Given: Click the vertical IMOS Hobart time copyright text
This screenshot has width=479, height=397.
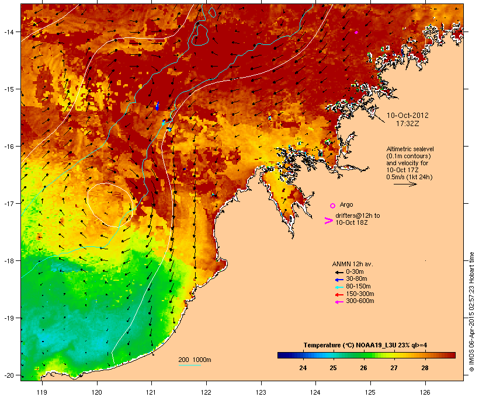Looking at the screenshot, I should coord(471,312).
